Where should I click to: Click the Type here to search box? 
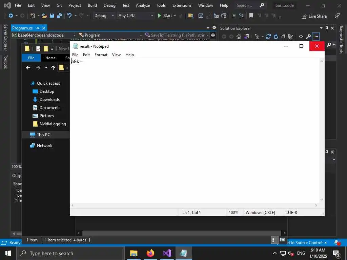(70, 253)
